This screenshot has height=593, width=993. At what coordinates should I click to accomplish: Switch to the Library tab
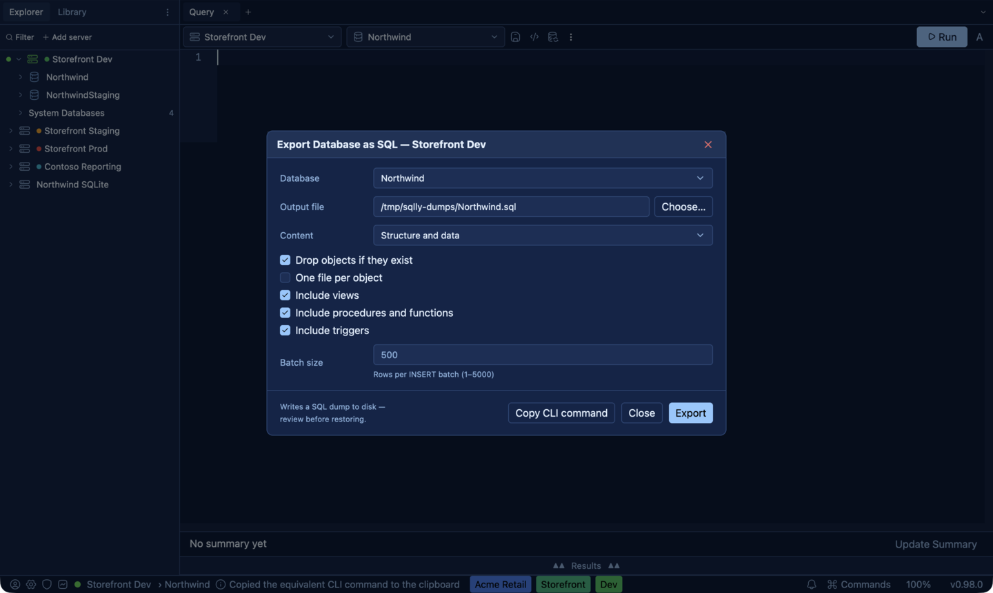pos(72,12)
